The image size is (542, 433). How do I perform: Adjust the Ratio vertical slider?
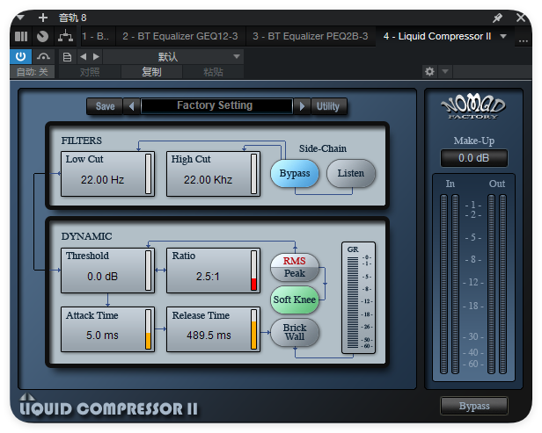click(x=253, y=271)
